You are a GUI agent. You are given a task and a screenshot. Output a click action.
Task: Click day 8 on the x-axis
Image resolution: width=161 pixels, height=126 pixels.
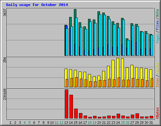point(43,123)
